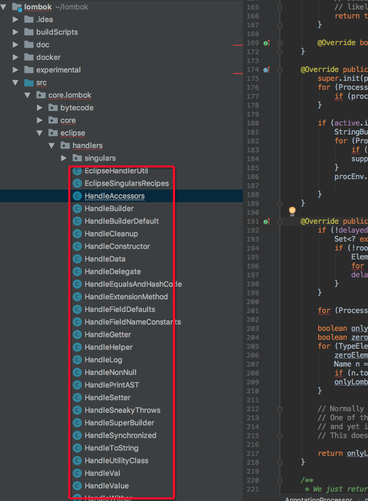Viewport: 368px width, 501px height.
Task: Click the AnnotationProcessor breadcrumb
Action: [319, 499]
